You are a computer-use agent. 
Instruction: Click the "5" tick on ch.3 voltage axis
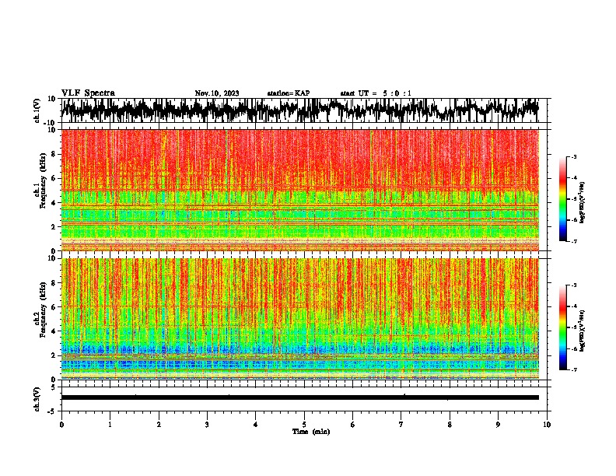tap(53, 387)
